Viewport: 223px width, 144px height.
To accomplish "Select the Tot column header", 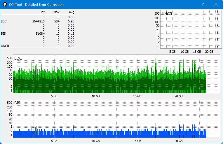I will tap(42, 12).
